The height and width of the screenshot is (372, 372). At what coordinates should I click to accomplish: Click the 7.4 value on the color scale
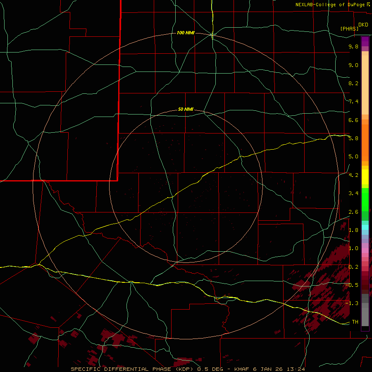353,102
